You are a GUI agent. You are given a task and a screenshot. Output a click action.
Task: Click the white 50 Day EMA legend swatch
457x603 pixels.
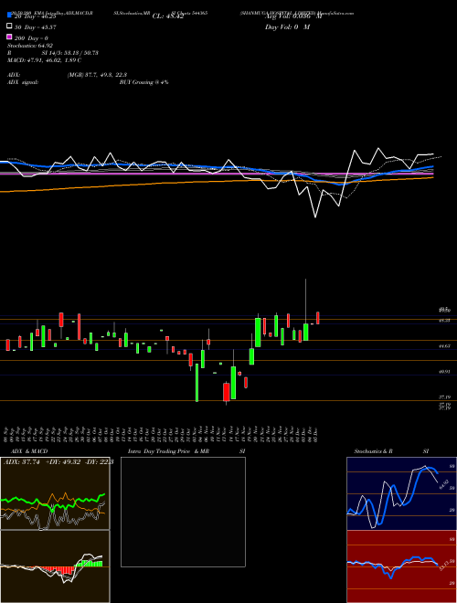(x=9, y=26)
